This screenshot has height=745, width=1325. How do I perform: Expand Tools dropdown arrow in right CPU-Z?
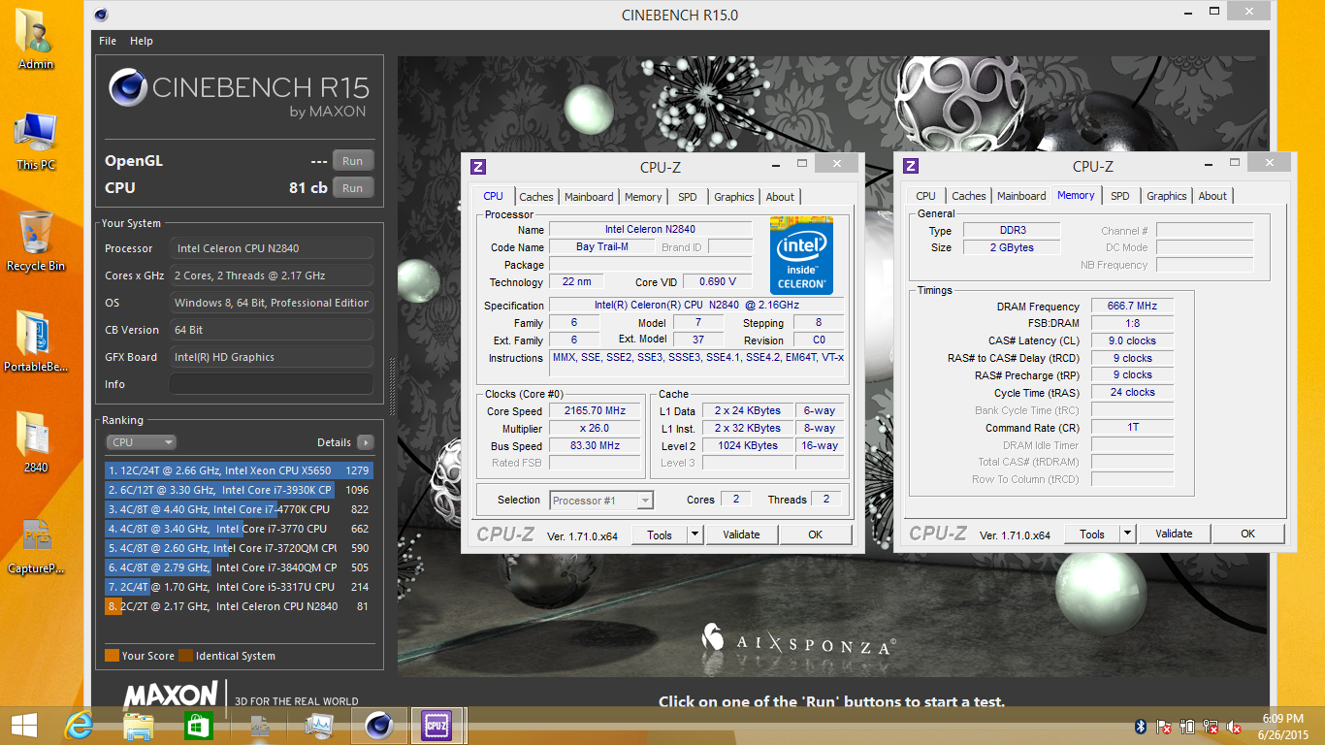pyautogui.click(x=1127, y=534)
